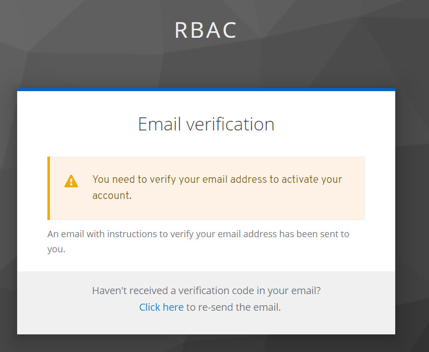Click the orange warning triangle icon
This screenshot has height=352, width=429.
point(71,181)
